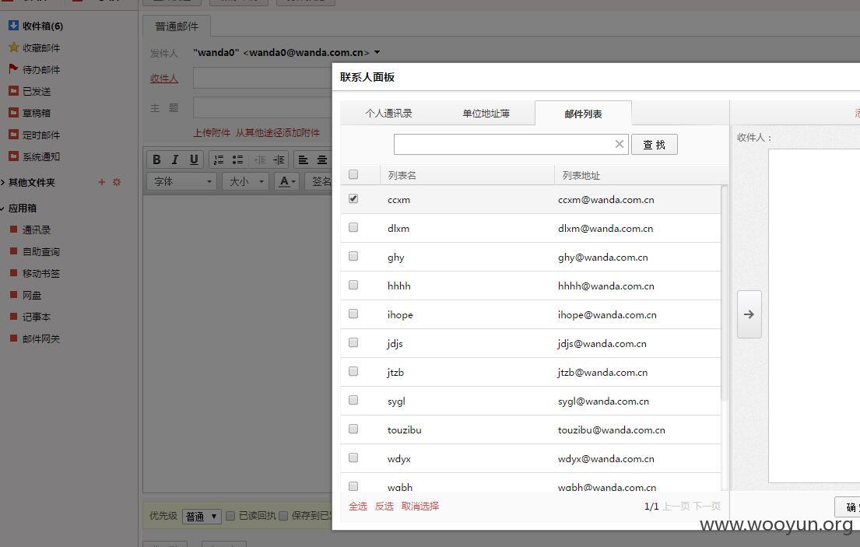The image size is (860, 547).
Task: Check hhhh list checkbox
Action: [353, 285]
